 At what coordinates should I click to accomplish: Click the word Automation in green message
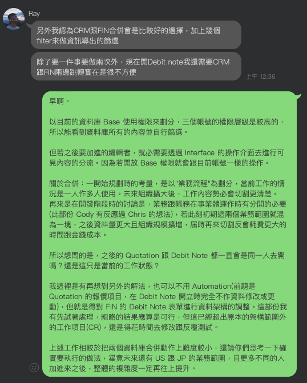pos(212,287)
